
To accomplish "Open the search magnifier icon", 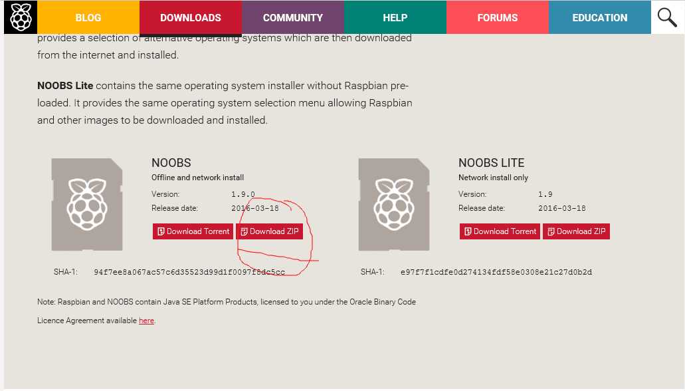I will 667,17.
